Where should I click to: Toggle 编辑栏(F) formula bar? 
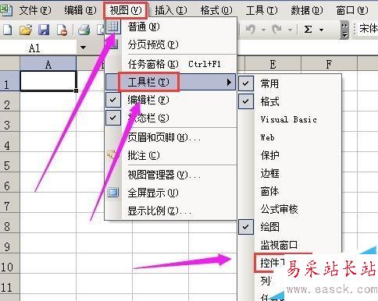pyautogui.click(x=171, y=100)
